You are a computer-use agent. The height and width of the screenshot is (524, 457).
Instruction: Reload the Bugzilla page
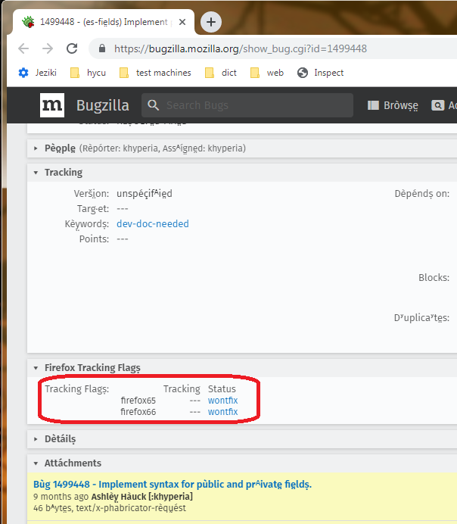pos(72,48)
